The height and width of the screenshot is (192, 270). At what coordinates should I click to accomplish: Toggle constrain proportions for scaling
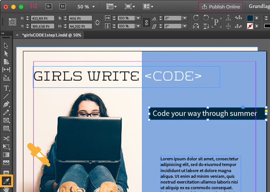(146, 22)
